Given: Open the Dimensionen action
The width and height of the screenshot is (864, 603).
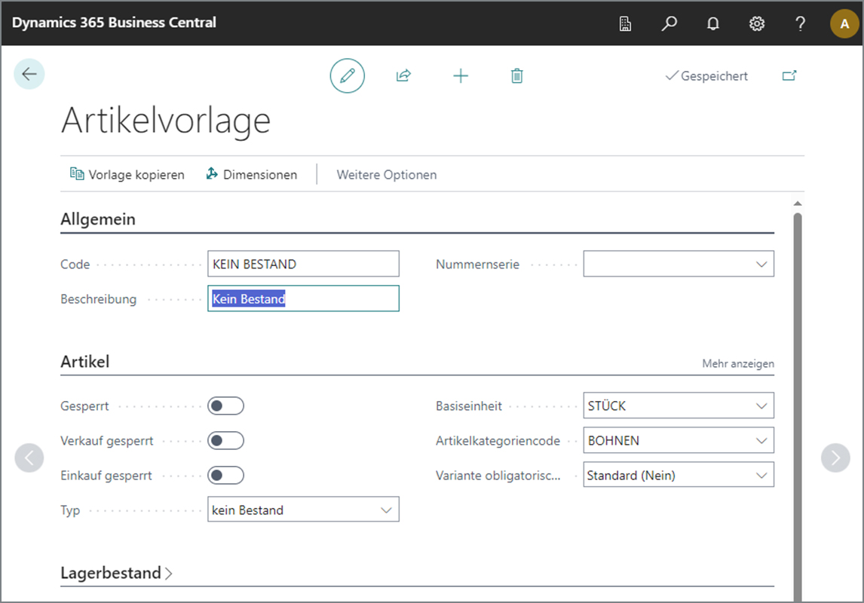Looking at the screenshot, I should 251,175.
